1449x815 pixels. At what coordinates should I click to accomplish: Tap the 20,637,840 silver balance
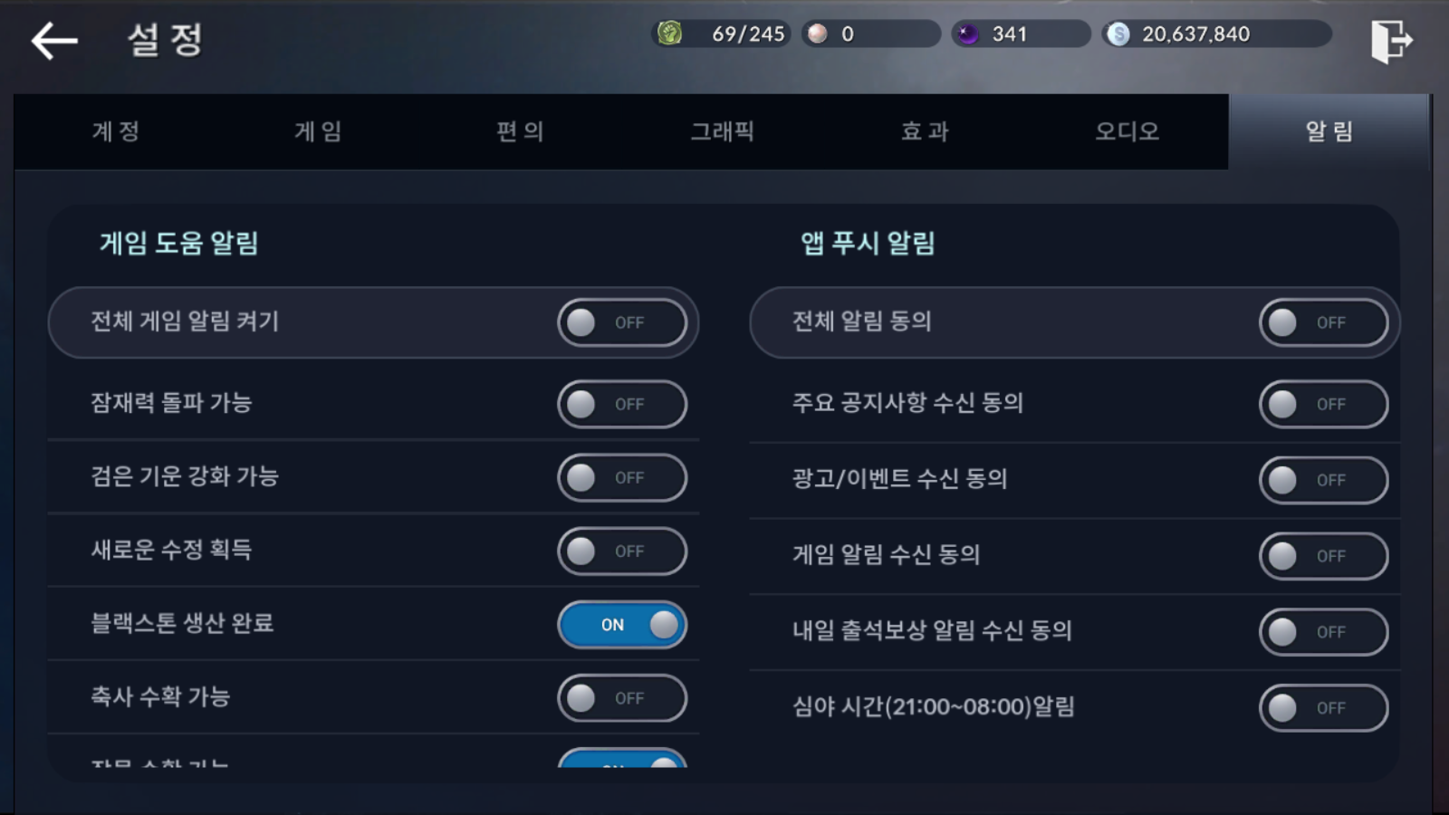click(x=1195, y=34)
